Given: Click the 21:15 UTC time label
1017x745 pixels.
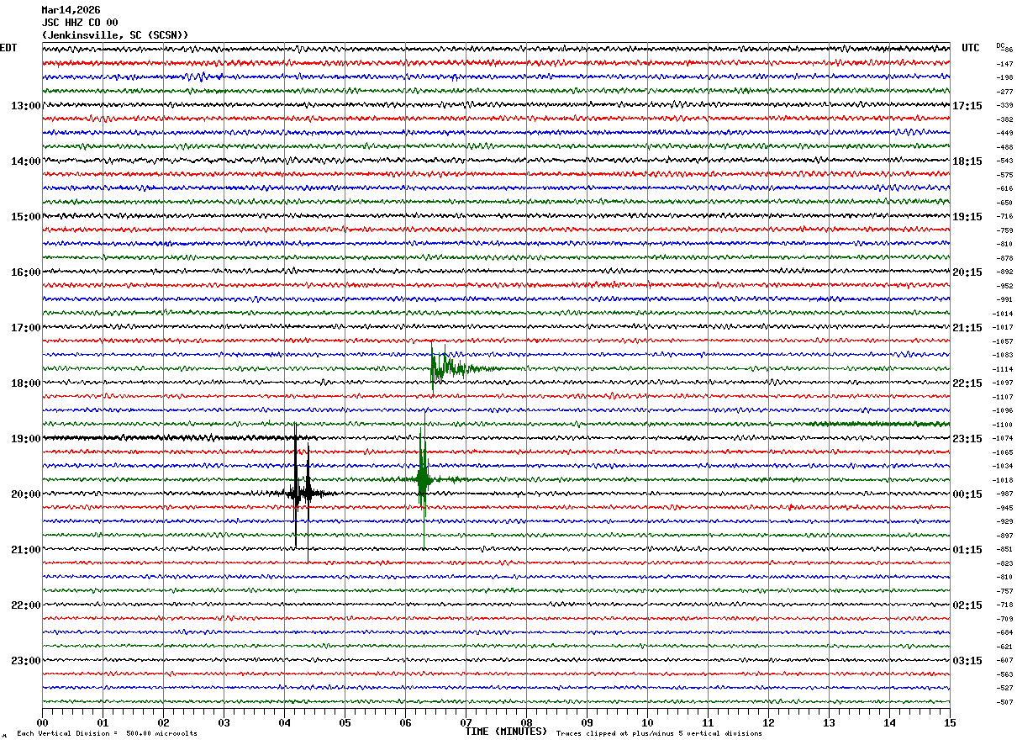Looking at the screenshot, I should pos(967,328).
